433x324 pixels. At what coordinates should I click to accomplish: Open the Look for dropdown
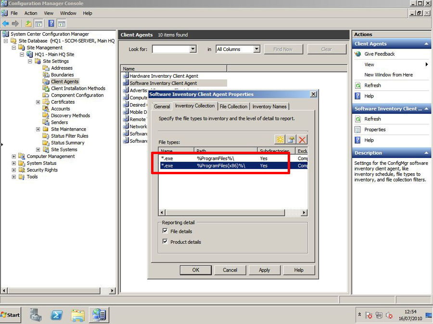(193, 49)
